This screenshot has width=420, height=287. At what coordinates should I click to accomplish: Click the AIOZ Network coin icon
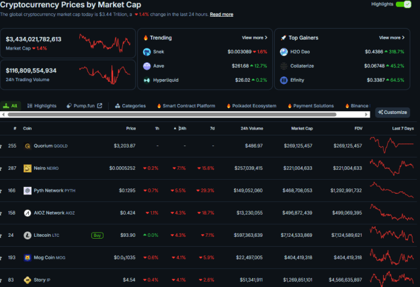click(28, 213)
